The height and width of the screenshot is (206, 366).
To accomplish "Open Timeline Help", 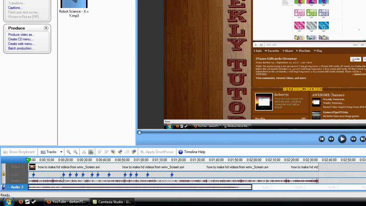I will coord(192,152).
